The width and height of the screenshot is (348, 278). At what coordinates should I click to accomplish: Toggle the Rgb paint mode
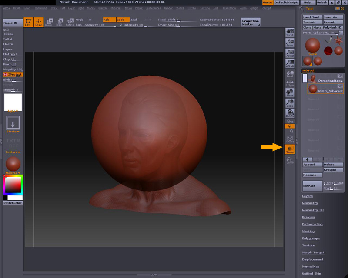(x=109, y=20)
